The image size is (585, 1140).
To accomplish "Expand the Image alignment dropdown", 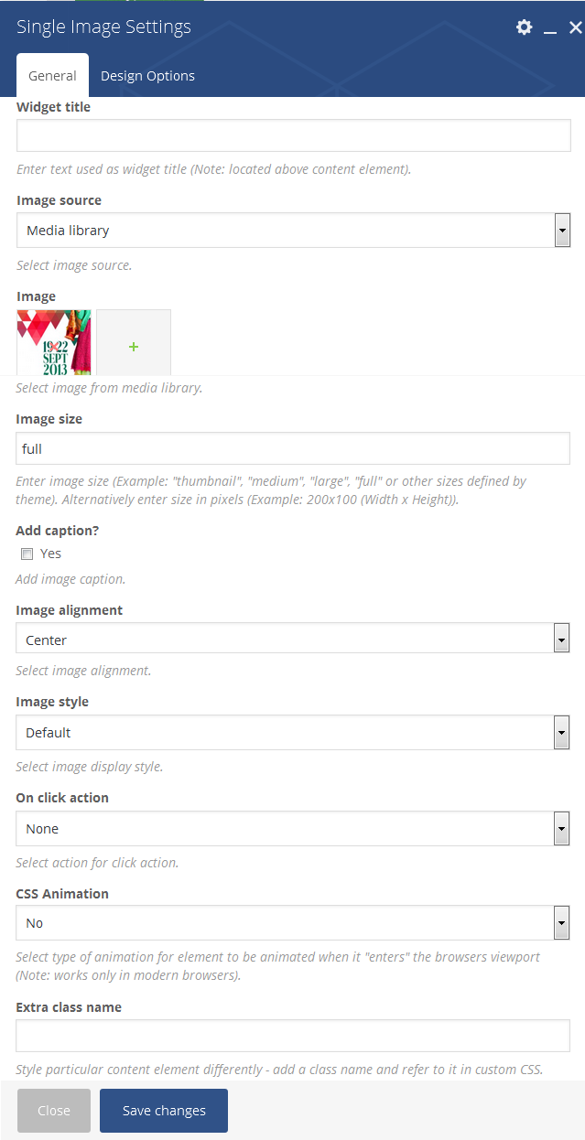I will 293,639.
